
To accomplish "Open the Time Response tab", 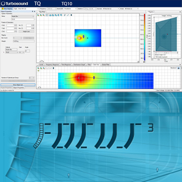I will click(66, 65).
